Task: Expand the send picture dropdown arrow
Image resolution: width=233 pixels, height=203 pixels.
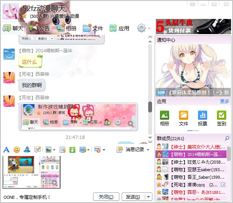Action: point(54,150)
